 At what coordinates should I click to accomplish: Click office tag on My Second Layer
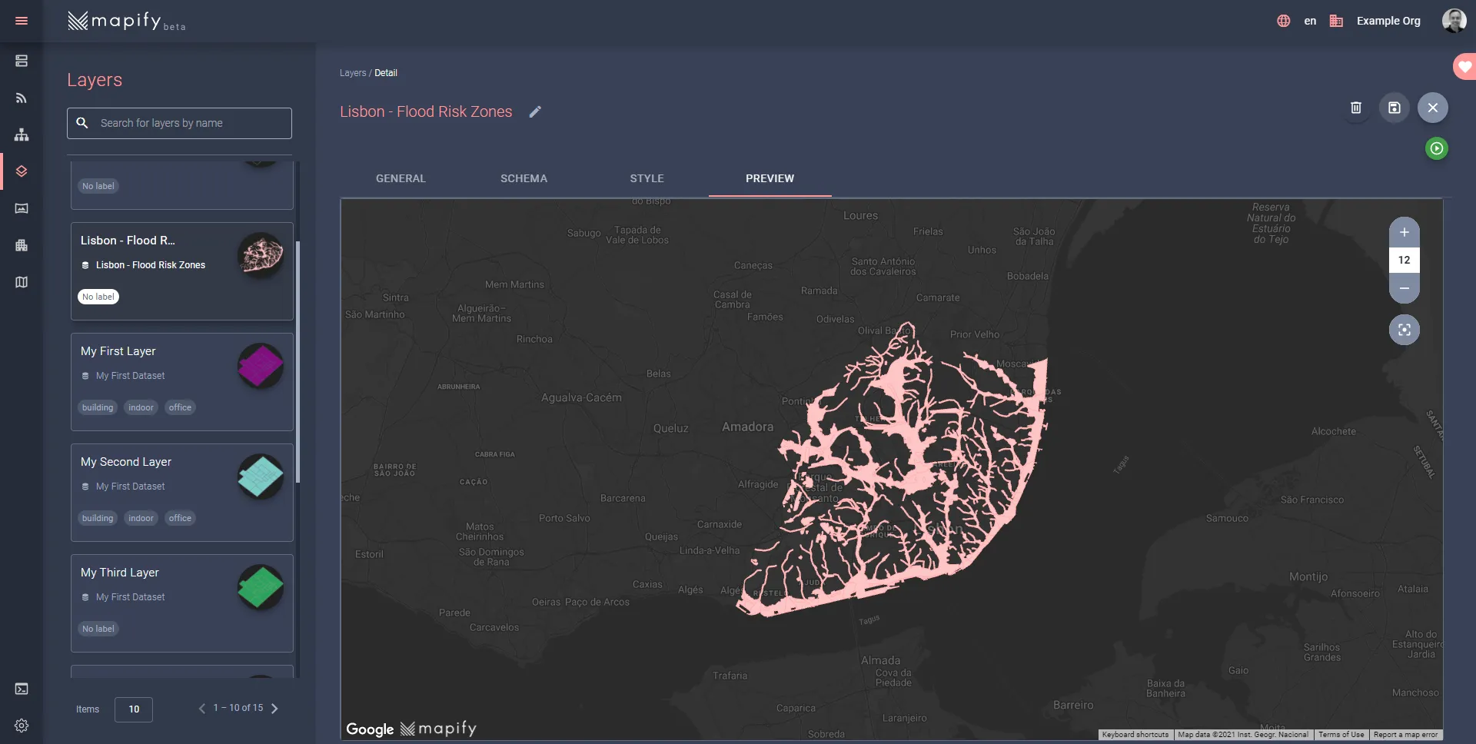point(180,518)
